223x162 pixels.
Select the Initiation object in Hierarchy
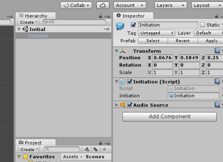pos(63,36)
